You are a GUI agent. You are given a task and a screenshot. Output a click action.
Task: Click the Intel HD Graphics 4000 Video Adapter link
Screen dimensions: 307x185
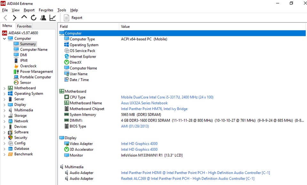click(139, 144)
